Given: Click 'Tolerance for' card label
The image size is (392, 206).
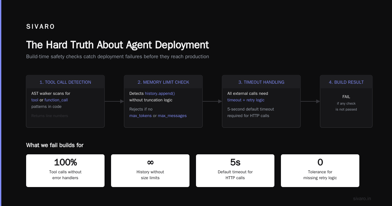Looking at the screenshot, I should click(x=320, y=172).
